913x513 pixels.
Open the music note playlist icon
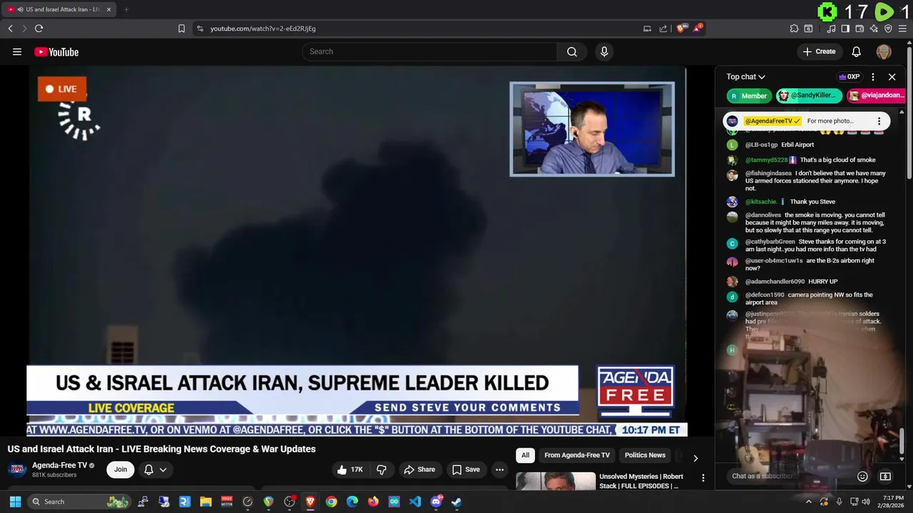click(x=831, y=28)
